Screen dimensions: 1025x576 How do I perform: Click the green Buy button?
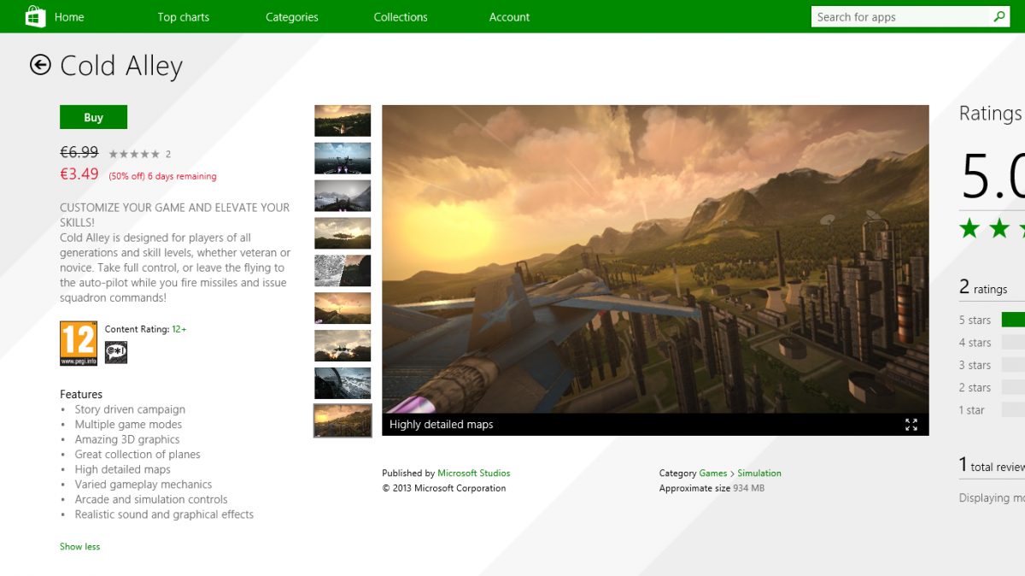click(x=94, y=117)
